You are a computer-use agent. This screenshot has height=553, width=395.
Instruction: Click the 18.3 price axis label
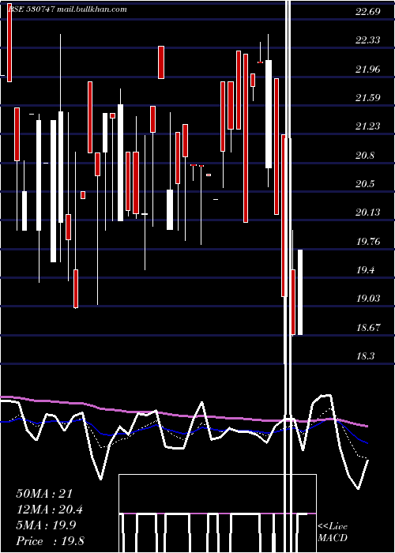pos(365,356)
